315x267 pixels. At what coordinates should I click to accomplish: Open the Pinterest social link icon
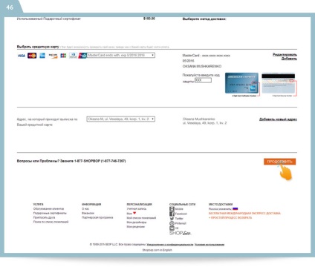[x=172, y=223]
